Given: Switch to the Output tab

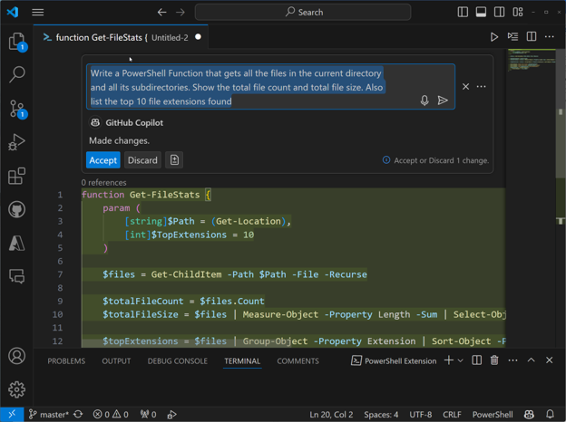Looking at the screenshot, I should 116,361.
